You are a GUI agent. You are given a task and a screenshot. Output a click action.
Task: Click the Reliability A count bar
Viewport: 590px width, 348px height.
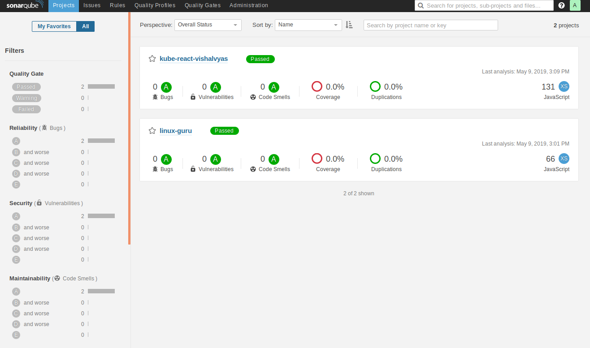pos(101,141)
